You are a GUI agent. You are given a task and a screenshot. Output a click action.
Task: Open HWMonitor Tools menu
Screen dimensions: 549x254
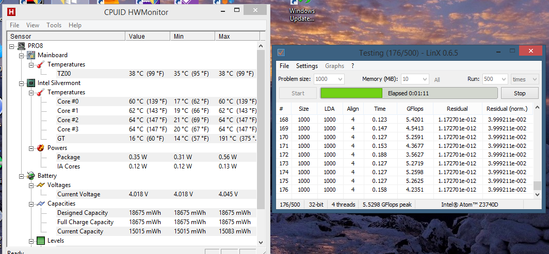click(54, 25)
